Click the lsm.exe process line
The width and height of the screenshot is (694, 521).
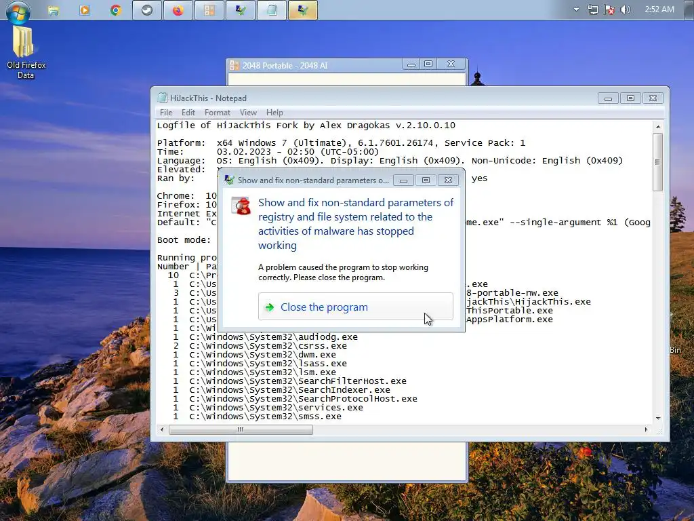(x=255, y=372)
